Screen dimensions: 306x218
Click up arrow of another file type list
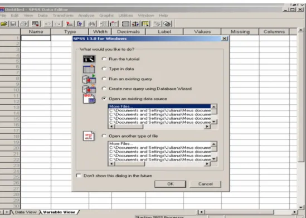coord(214,144)
